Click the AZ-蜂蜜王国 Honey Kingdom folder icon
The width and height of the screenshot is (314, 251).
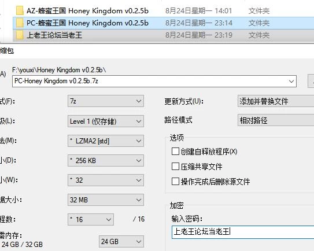20,10
